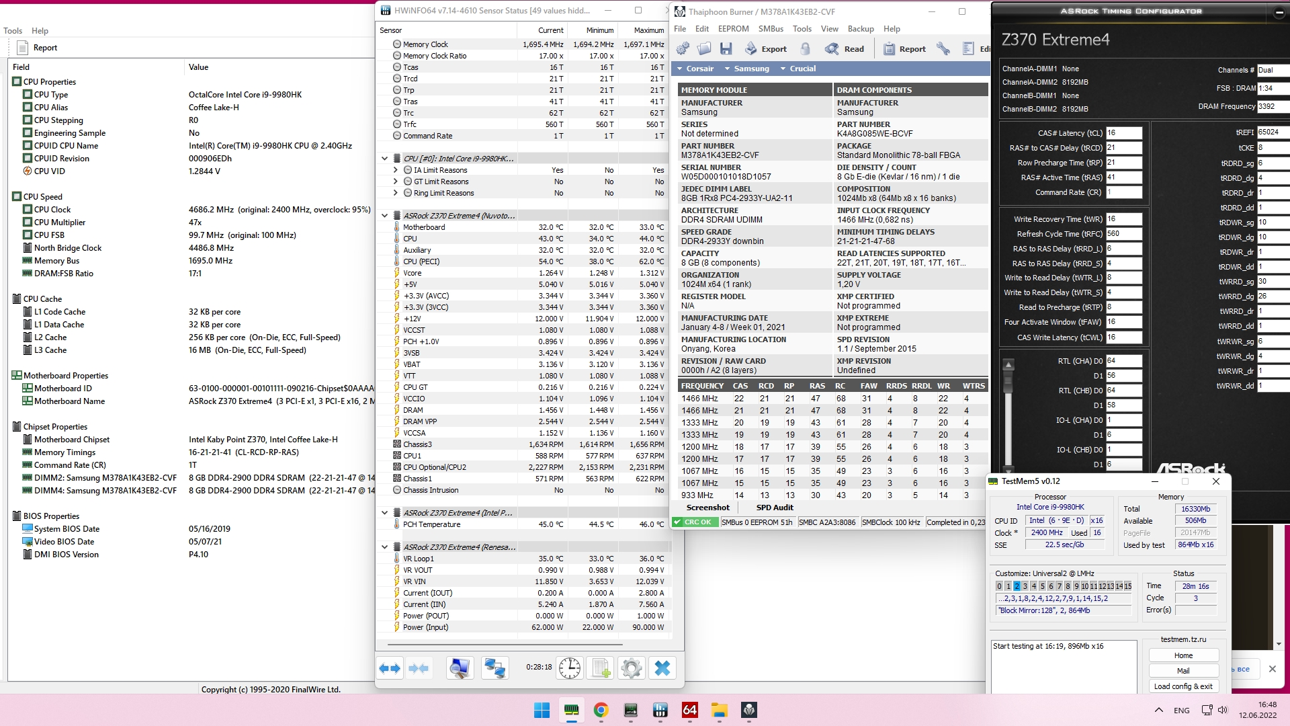Switch to the SPD Audit tab
The image size is (1290, 726).
(x=774, y=508)
